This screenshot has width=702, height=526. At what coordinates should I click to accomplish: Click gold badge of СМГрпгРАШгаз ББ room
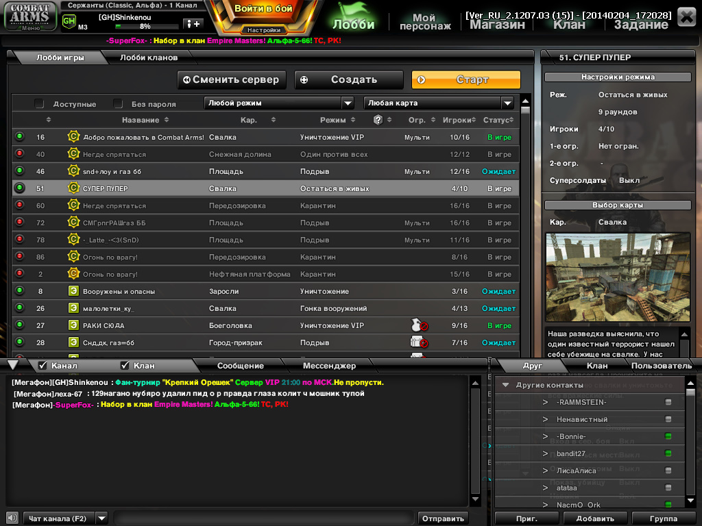(73, 223)
